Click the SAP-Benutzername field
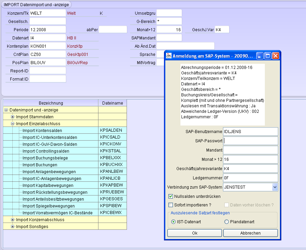This screenshot has width=306, height=250. click(x=250, y=132)
